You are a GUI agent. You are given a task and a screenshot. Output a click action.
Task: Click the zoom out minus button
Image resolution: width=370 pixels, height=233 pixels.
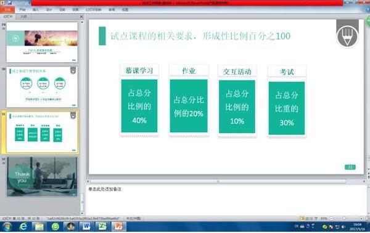point(331,219)
